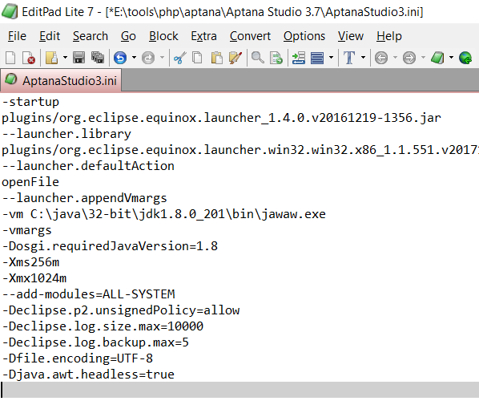Go forward with the right circle arrow
479x409 pixels.
point(409,58)
